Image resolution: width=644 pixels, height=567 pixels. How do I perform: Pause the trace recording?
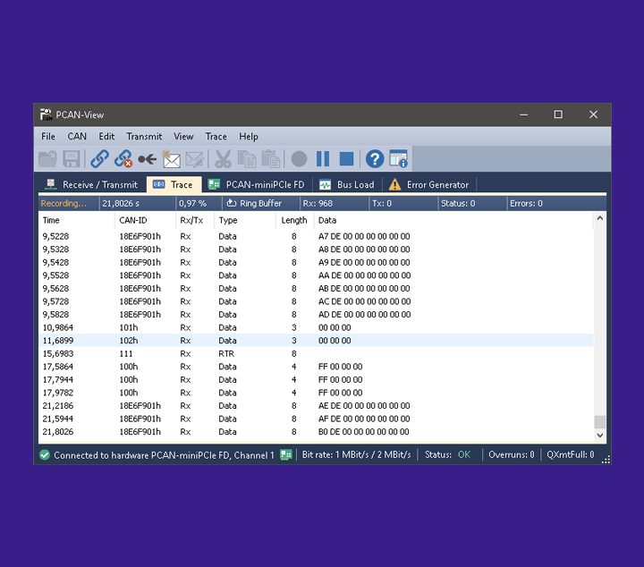(323, 159)
